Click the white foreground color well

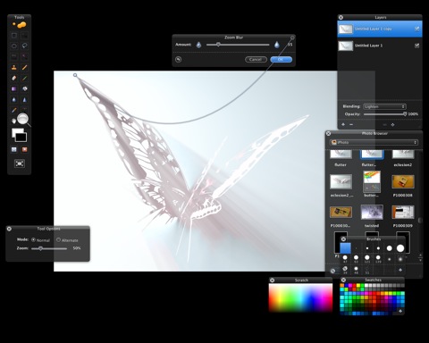pos(16,132)
